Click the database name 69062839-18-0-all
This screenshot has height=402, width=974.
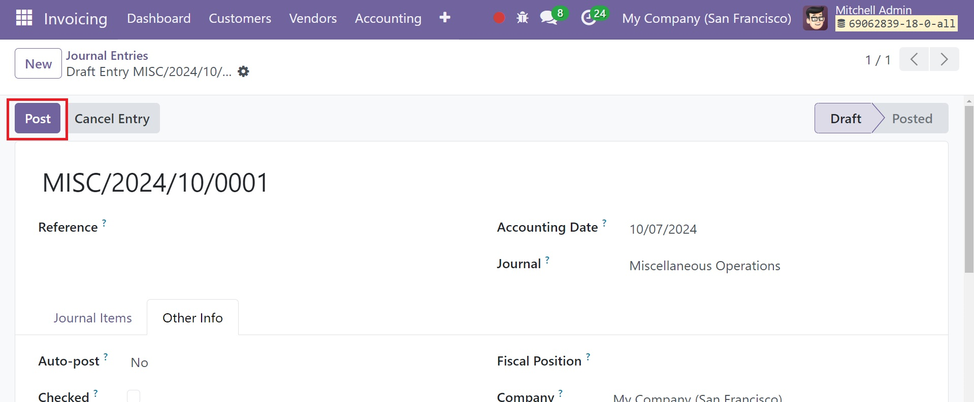[x=896, y=23]
